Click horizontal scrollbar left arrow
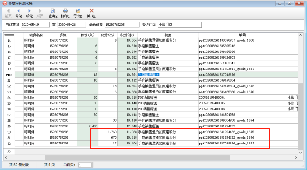This screenshot has height=170, width=307. 6,157
